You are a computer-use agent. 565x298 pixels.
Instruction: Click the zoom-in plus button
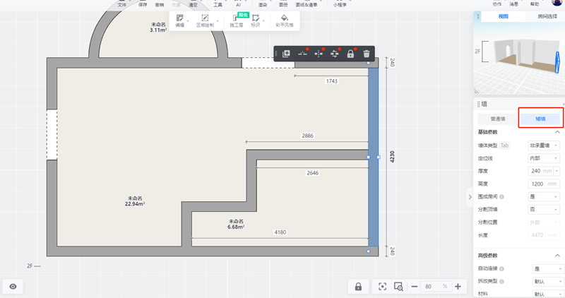(x=458, y=286)
